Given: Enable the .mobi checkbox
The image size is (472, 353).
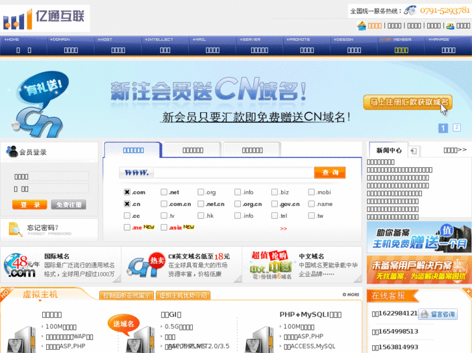Looking at the screenshot, I should click(x=312, y=192).
